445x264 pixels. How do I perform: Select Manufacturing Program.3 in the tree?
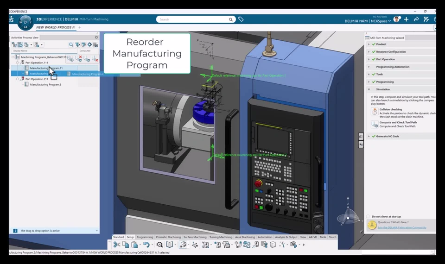pos(45,85)
